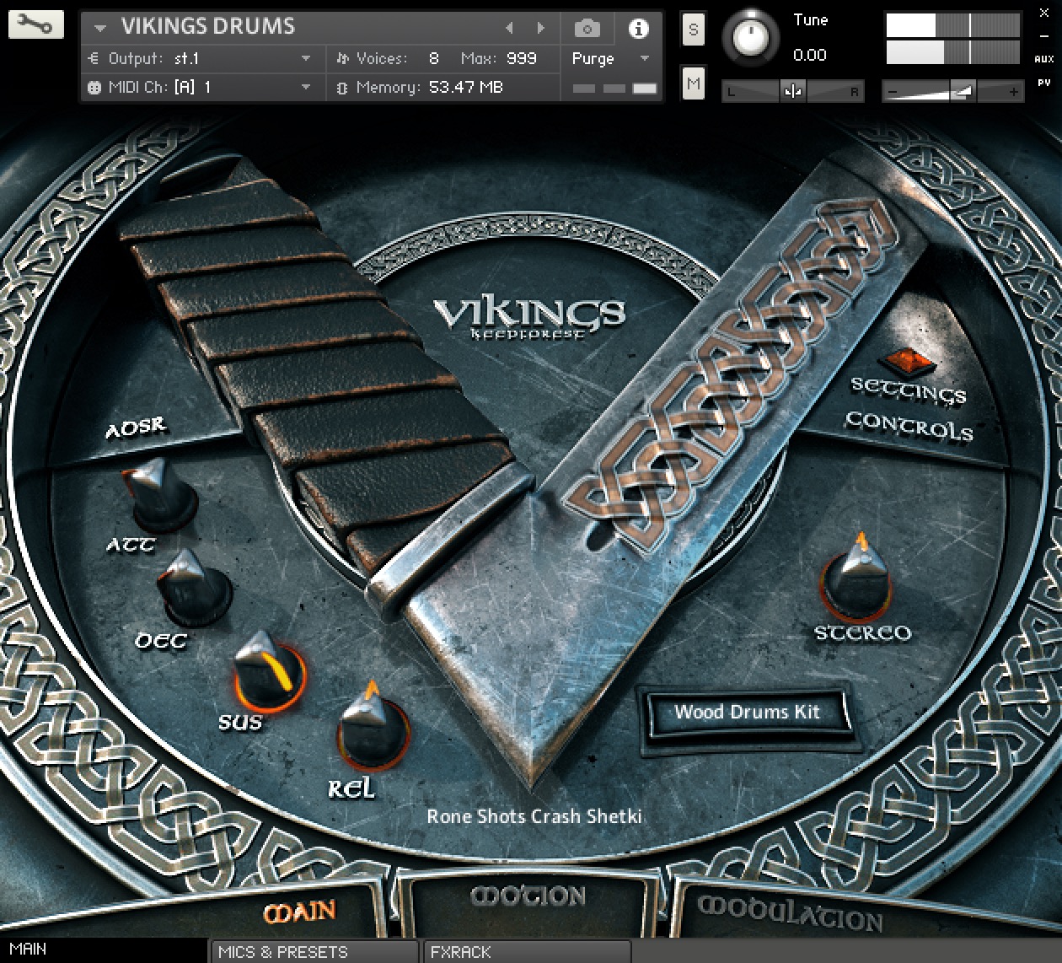The image size is (1062, 963).
Task: Adjust the pan slider toward L
Action: tap(750, 90)
